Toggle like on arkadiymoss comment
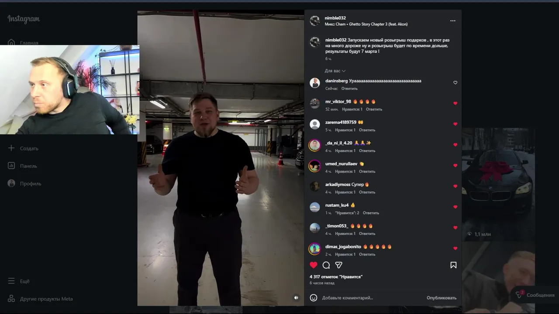 [455, 186]
